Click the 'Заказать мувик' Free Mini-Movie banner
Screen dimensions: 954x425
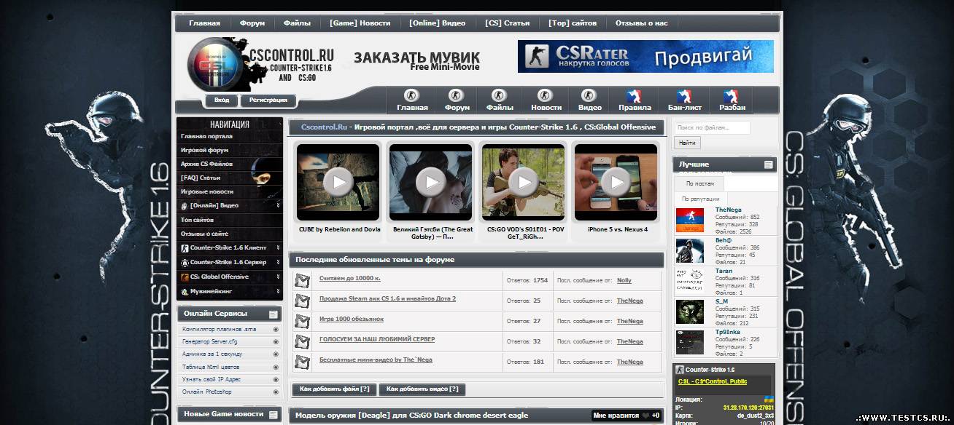click(x=417, y=60)
